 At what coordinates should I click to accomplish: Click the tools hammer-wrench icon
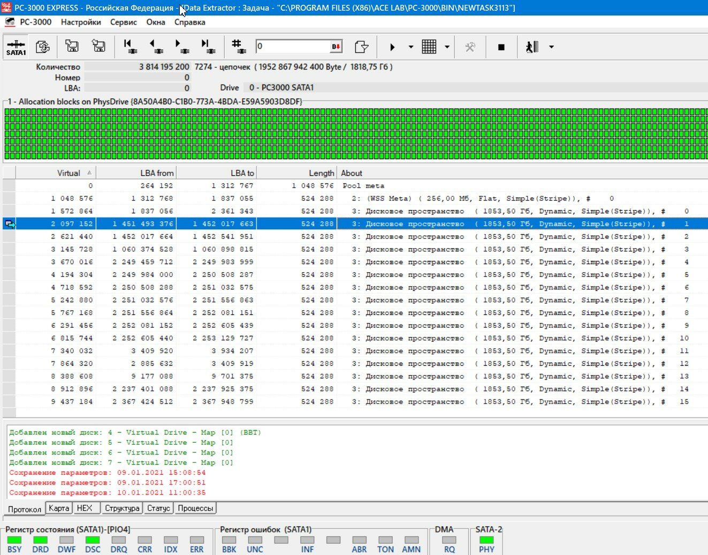click(x=470, y=47)
